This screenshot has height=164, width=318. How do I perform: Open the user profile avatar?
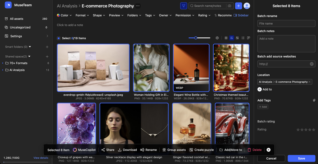(x=247, y=6)
